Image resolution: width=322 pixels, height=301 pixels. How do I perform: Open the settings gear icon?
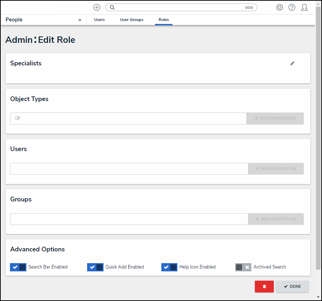coord(280,7)
